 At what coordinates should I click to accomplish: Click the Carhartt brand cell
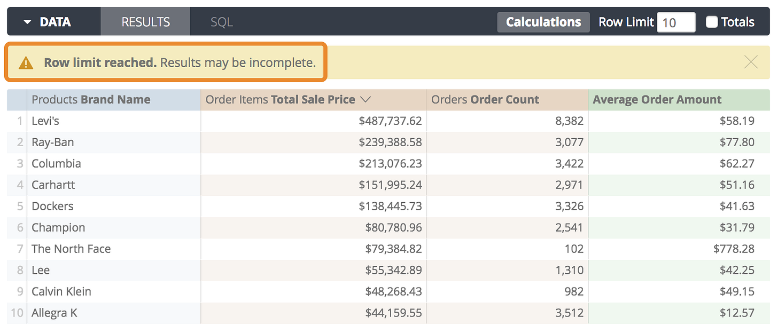pos(114,185)
